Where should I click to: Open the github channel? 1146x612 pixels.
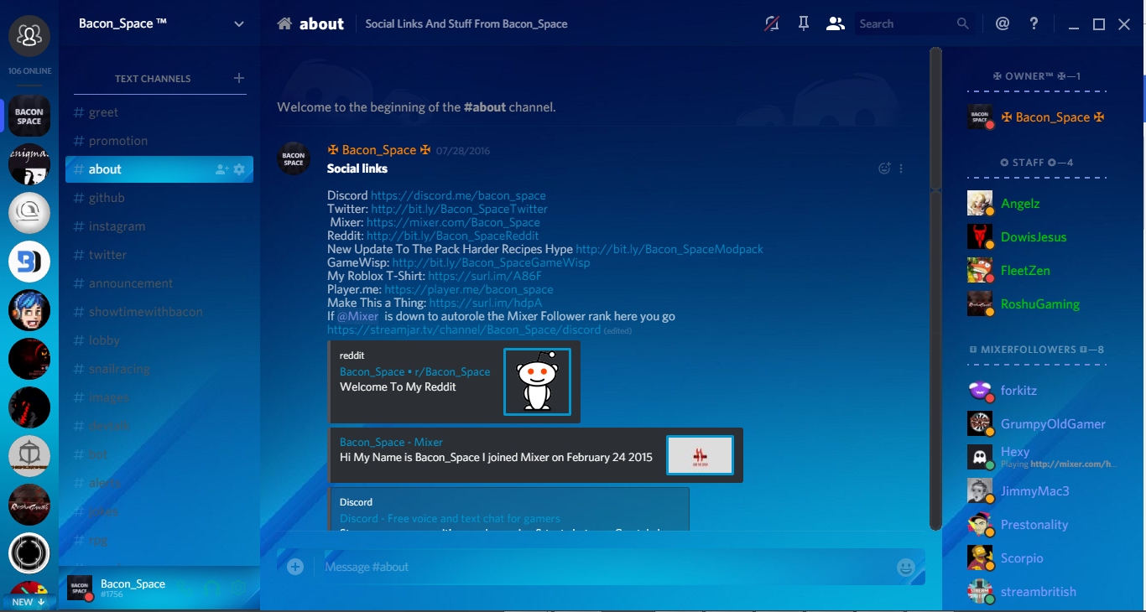(x=159, y=198)
